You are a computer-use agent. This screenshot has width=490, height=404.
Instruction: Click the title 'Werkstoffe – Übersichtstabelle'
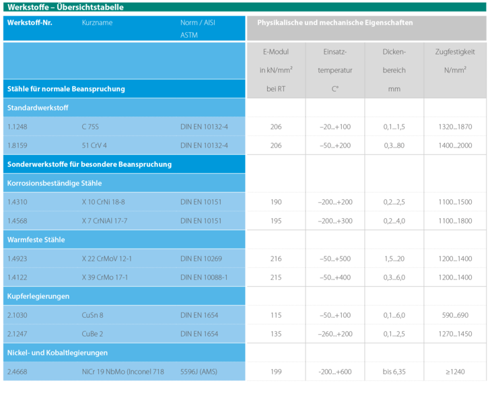65,7
